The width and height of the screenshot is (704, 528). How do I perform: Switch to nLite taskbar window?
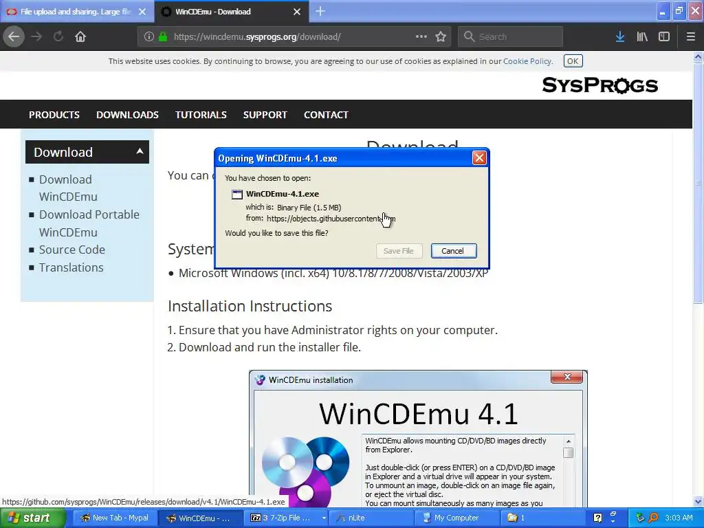(372, 518)
